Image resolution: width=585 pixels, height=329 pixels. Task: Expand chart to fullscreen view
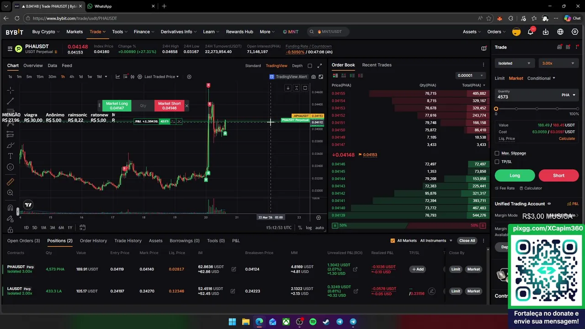click(x=319, y=65)
